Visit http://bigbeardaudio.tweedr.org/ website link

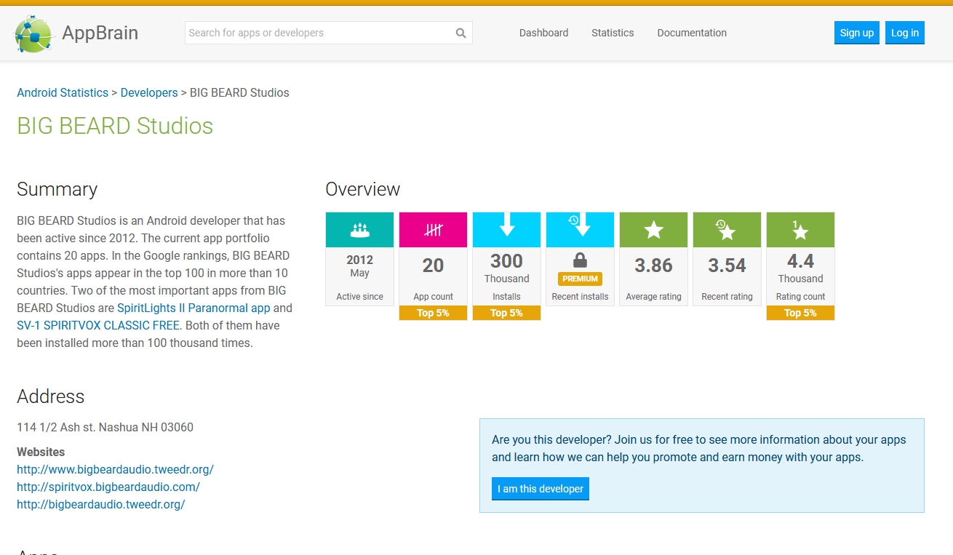point(101,504)
